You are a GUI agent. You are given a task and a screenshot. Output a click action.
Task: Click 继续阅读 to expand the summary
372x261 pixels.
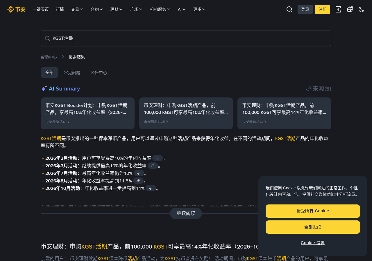(186, 213)
